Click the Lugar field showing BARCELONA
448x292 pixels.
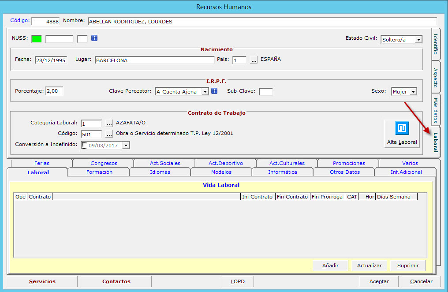tap(155, 60)
